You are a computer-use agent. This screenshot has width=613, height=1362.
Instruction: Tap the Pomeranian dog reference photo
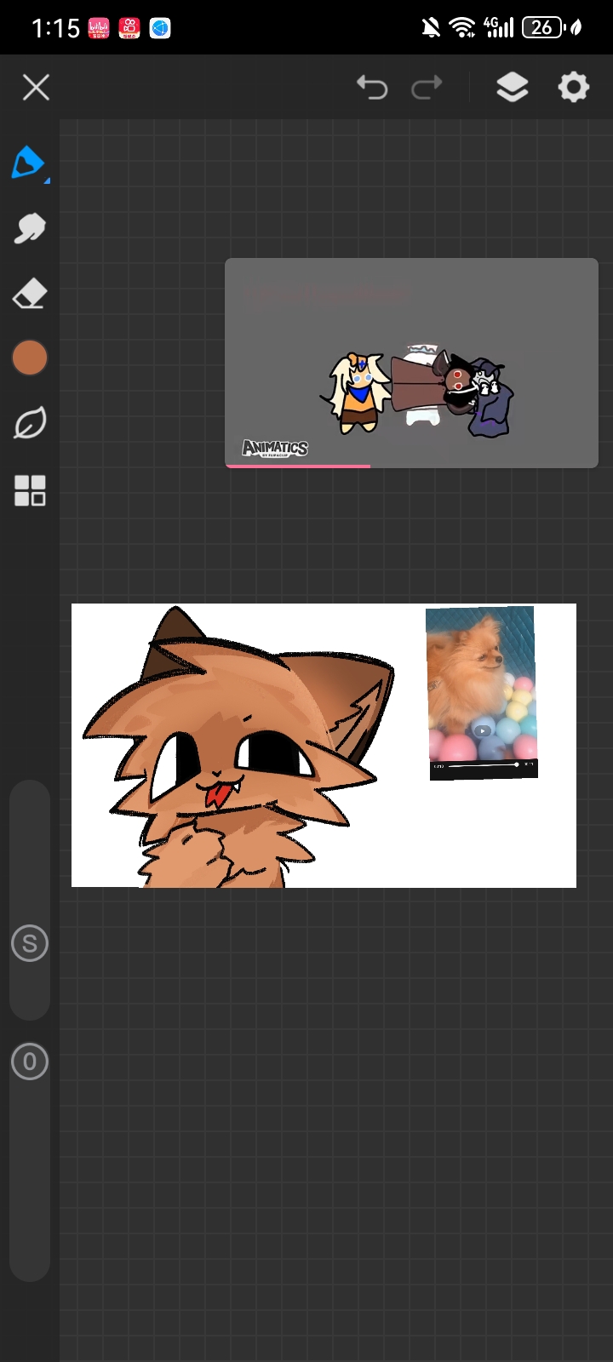(x=482, y=692)
